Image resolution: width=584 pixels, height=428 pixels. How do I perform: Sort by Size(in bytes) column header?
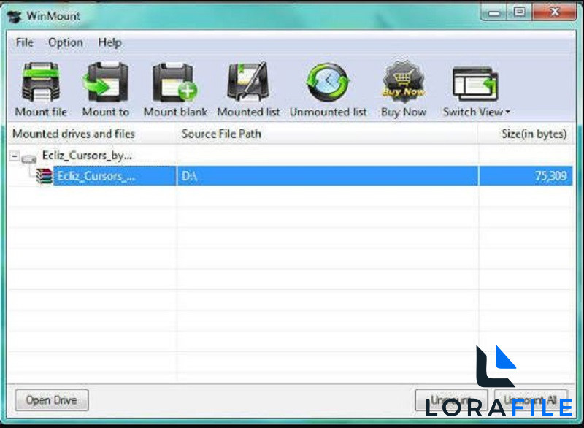coord(526,134)
